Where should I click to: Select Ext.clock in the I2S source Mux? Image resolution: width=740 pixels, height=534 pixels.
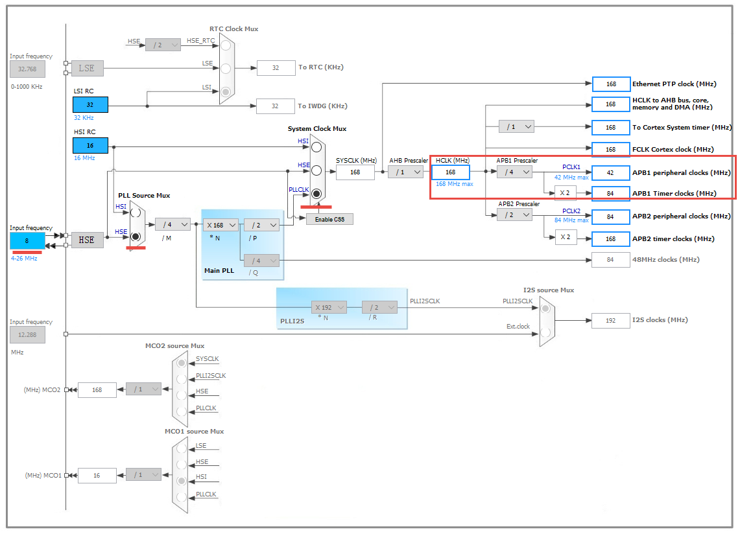545,332
